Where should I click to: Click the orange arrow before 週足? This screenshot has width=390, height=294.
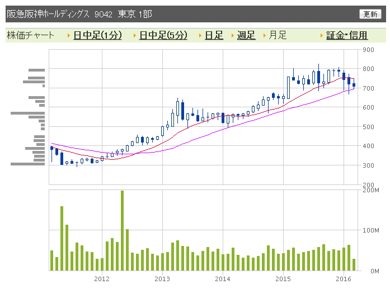(x=233, y=36)
